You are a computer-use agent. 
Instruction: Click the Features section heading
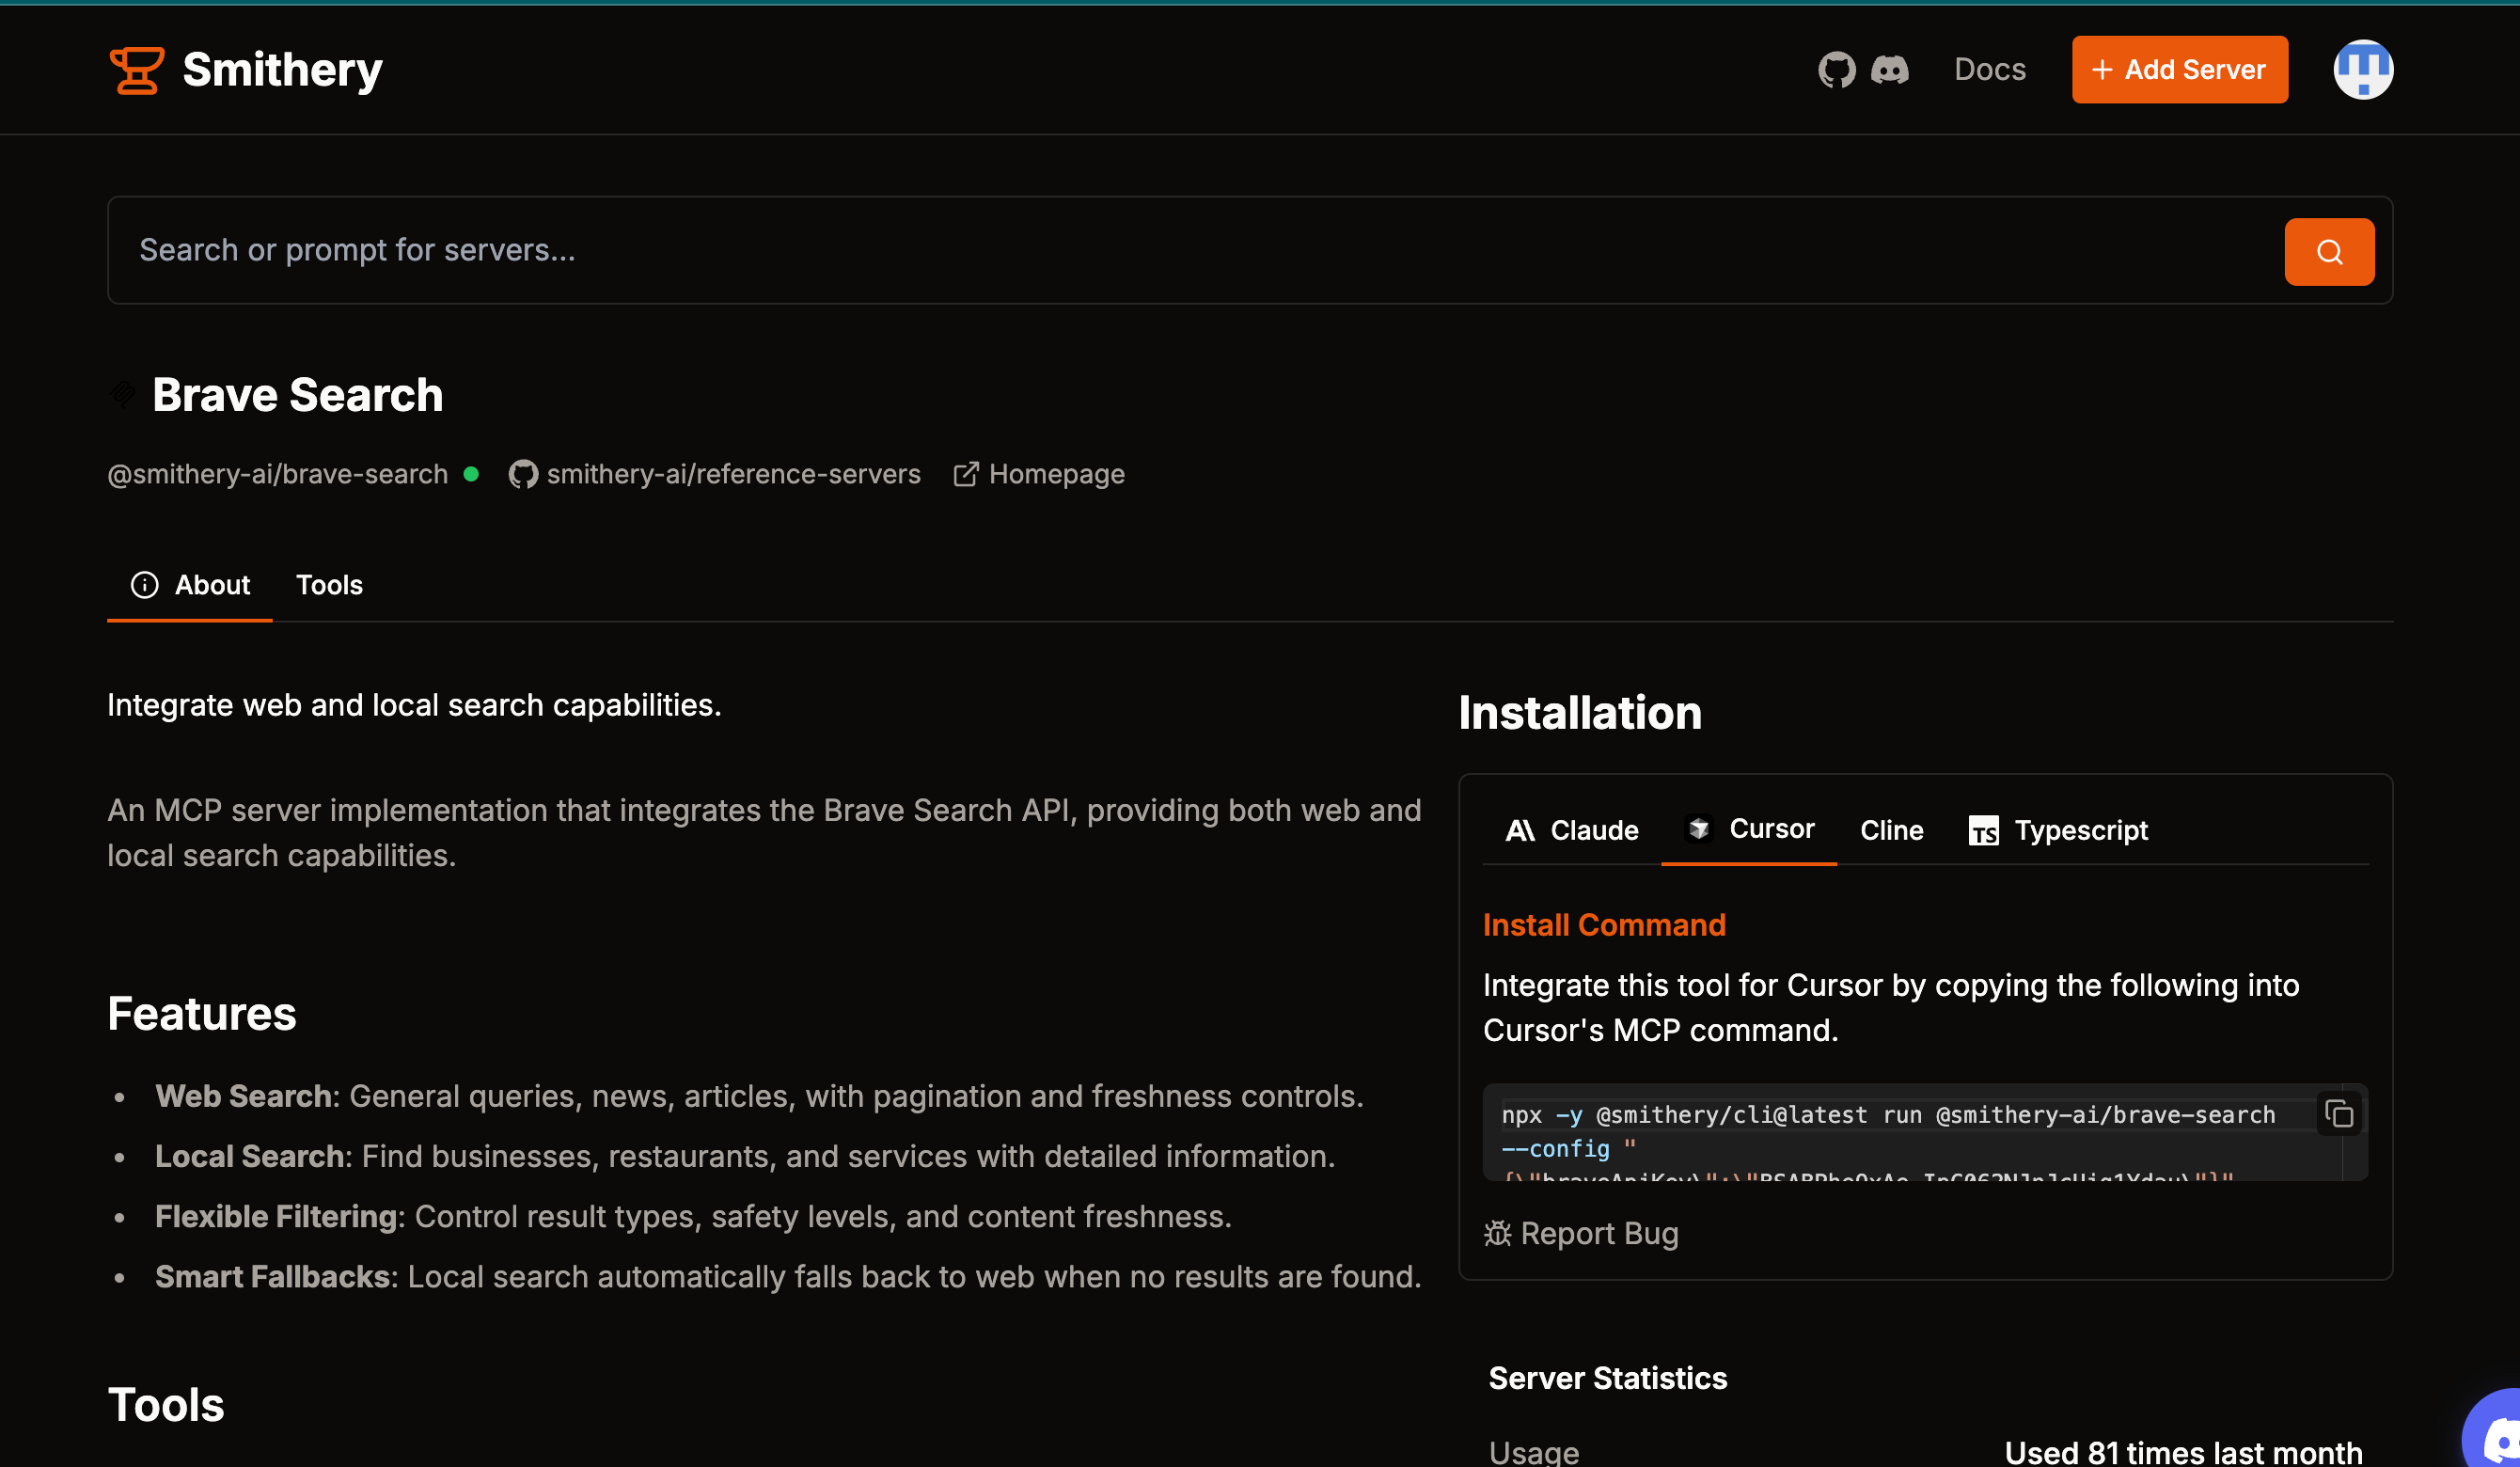(x=202, y=1013)
